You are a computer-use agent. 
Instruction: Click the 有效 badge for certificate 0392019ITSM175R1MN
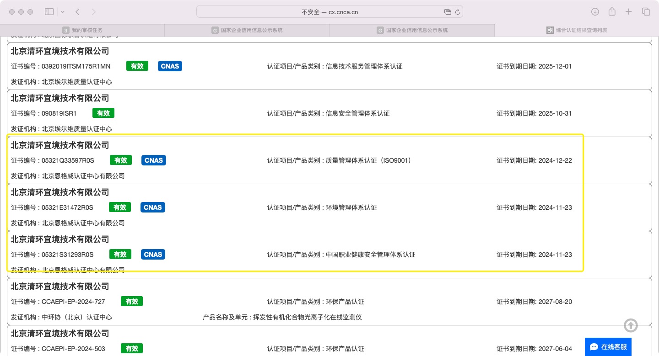pyautogui.click(x=137, y=66)
